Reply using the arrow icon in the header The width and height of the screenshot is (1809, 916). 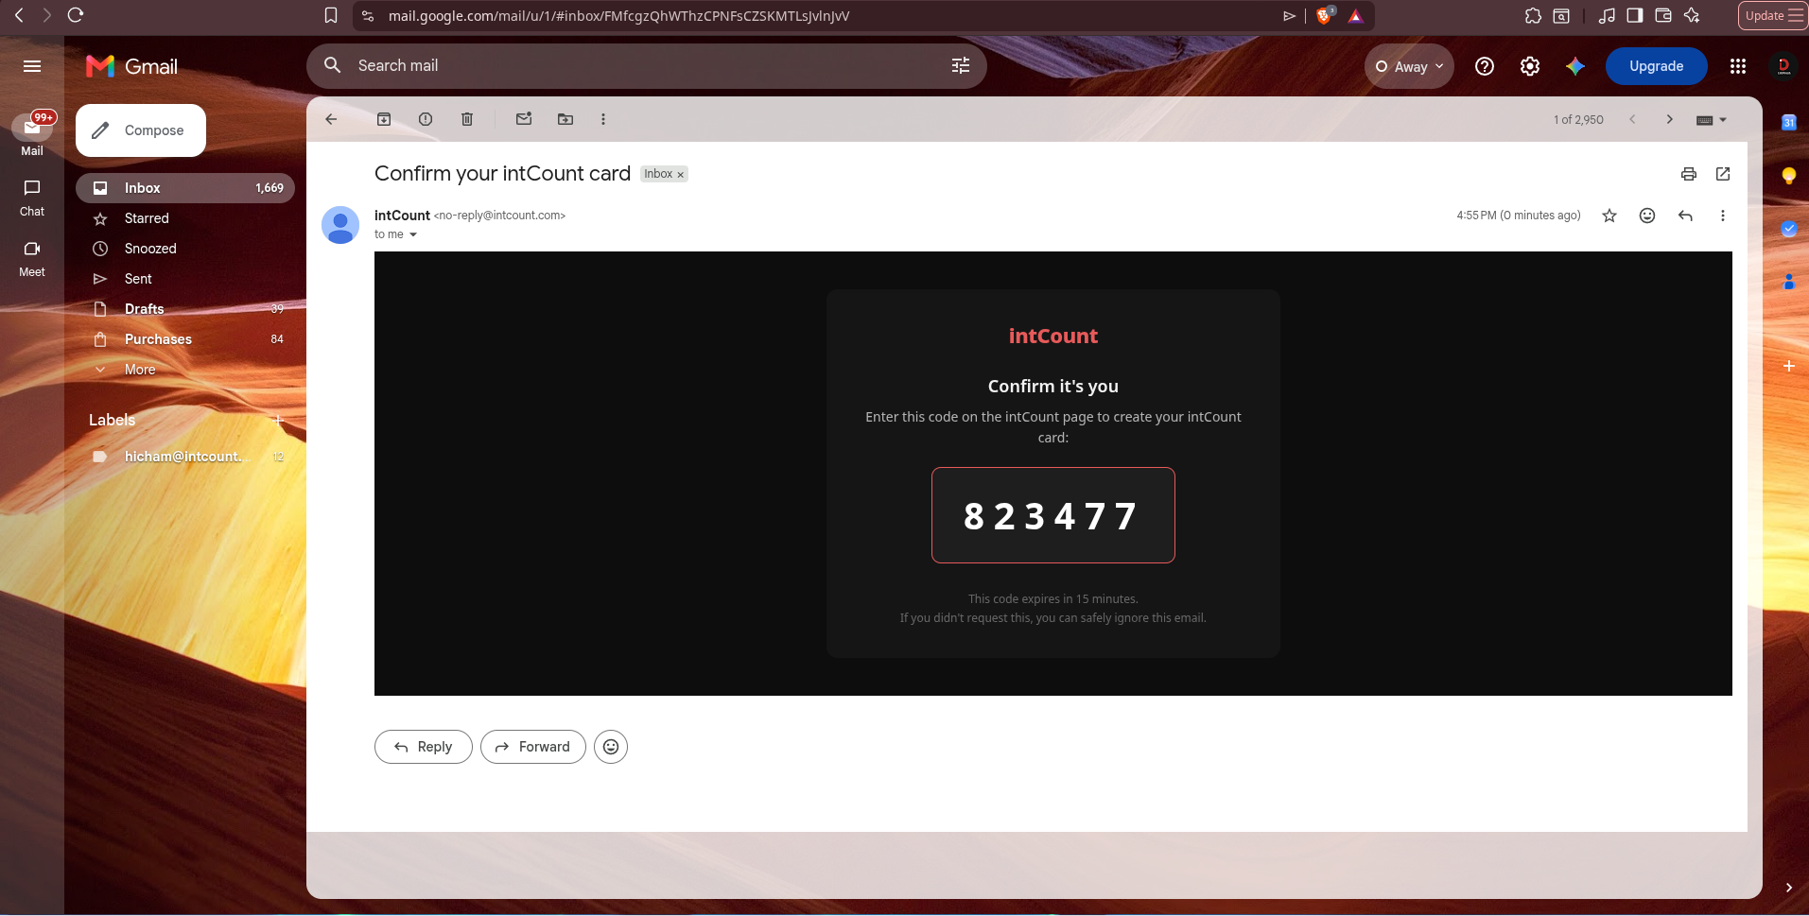pos(1685,216)
